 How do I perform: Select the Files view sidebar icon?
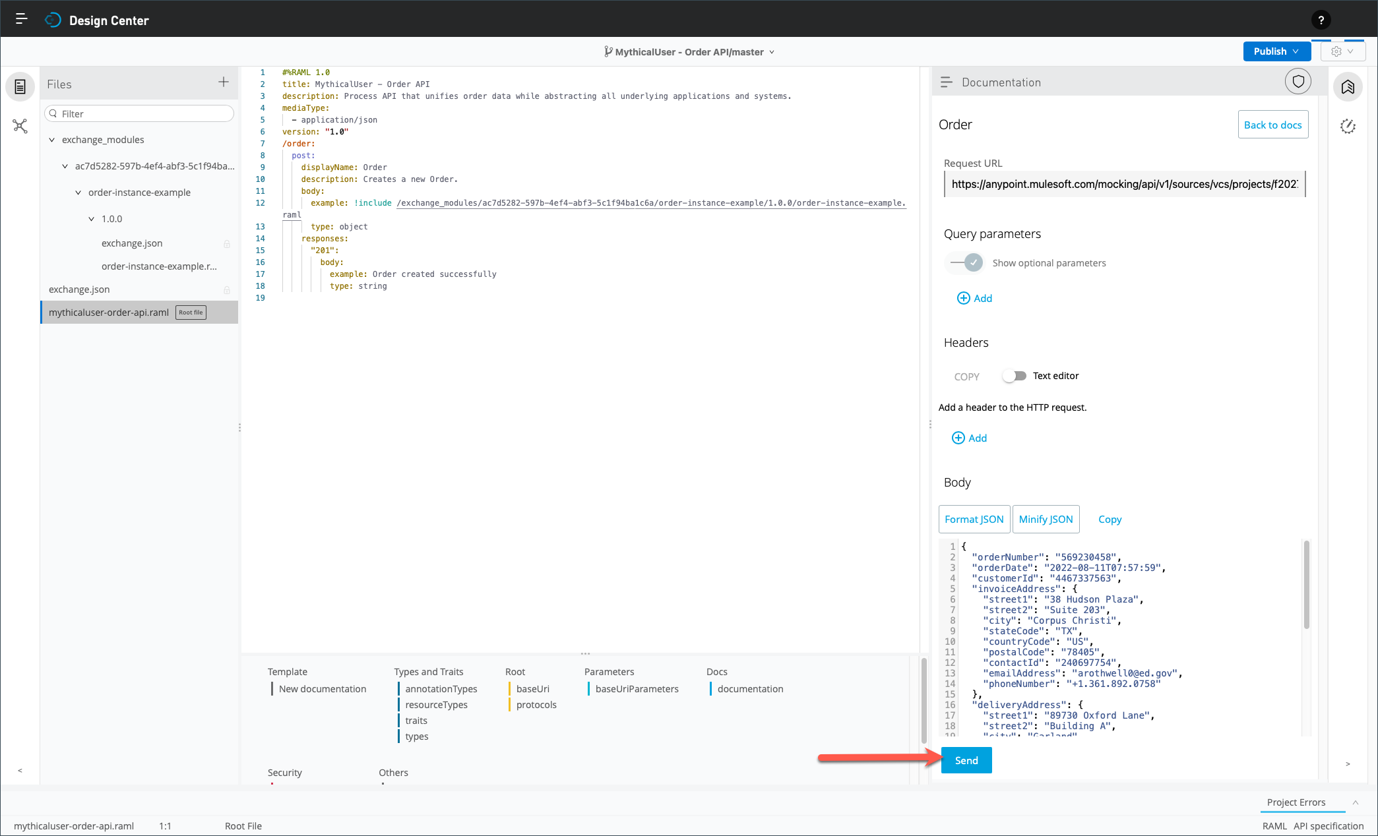click(20, 86)
